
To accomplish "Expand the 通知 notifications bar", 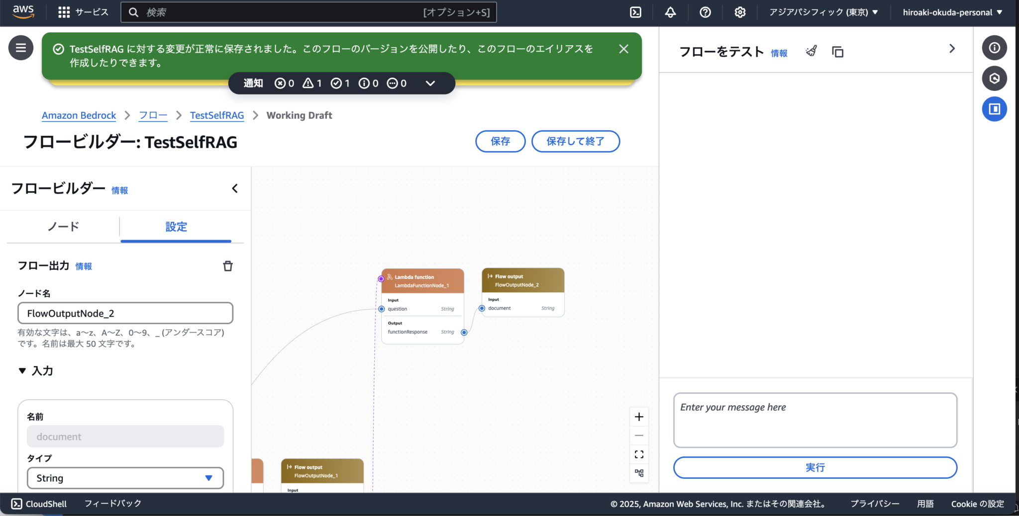I will [430, 83].
